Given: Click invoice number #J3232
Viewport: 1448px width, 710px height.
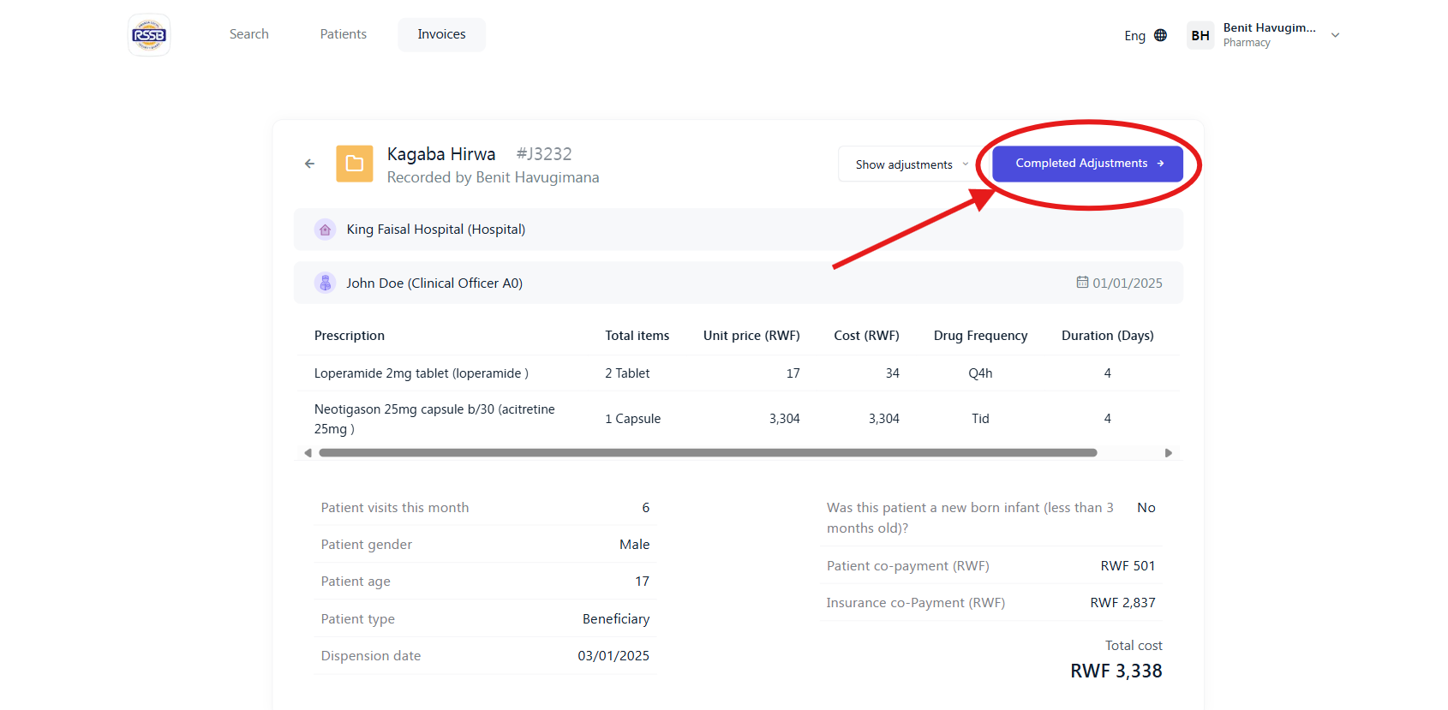Looking at the screenshot, I should coord(544,154).
